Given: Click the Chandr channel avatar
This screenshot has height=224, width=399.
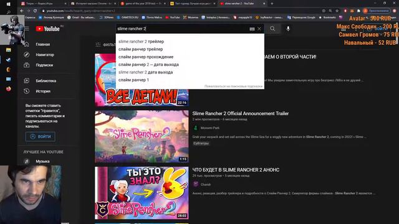Looking at the screenshot, I should pos(195,184).
